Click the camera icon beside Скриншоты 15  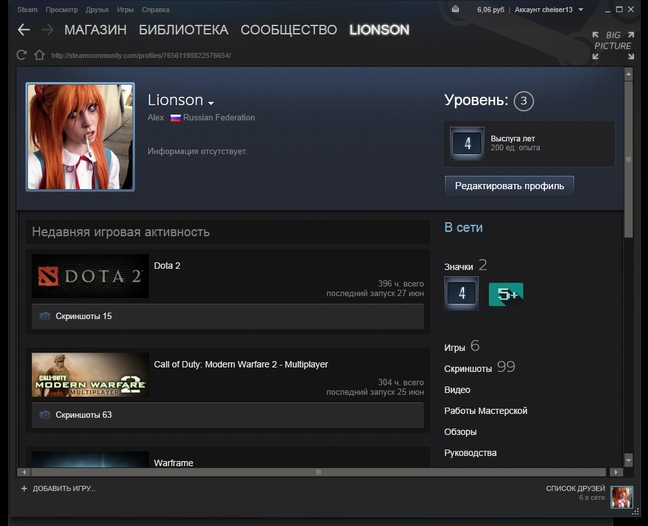coord(45,316)
